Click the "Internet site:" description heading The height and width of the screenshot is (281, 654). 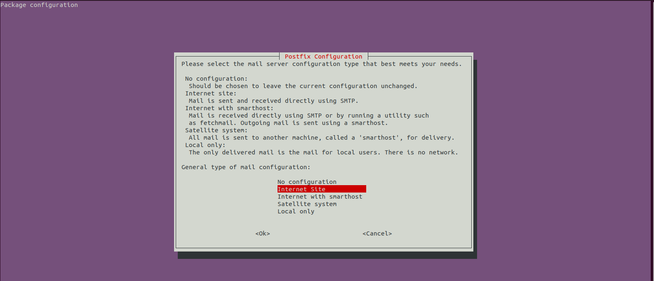211,93
